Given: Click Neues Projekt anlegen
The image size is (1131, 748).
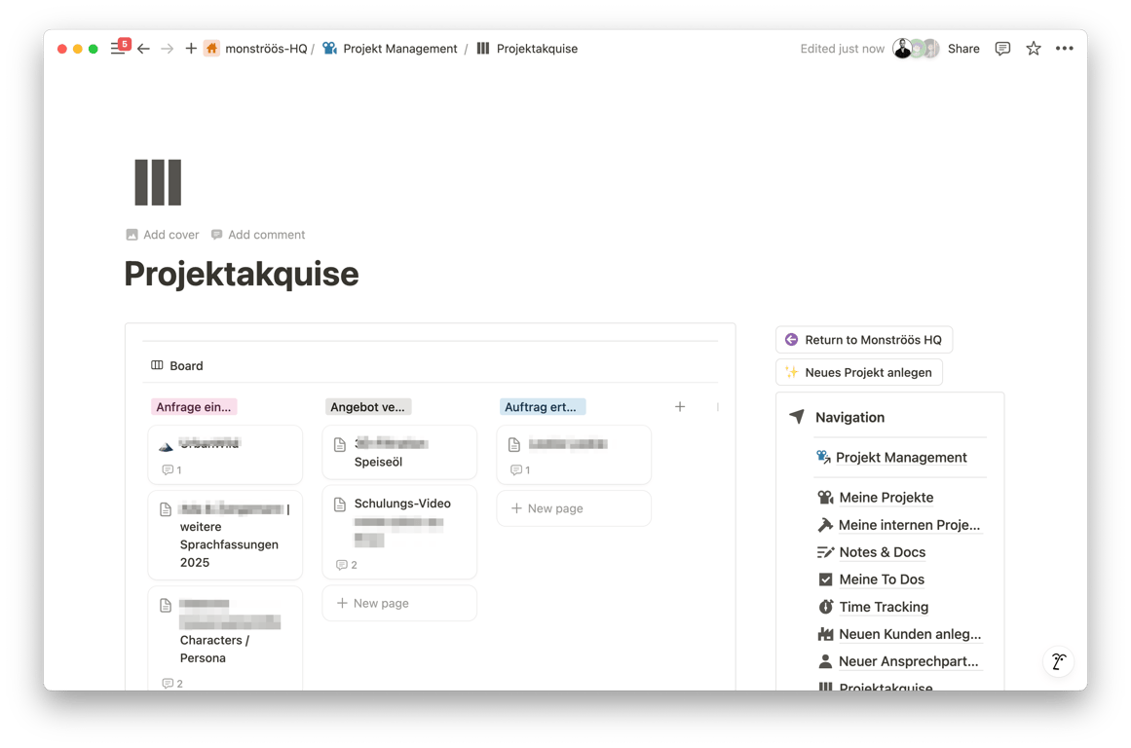Looking at the screenshot, I should (x=858, y=371).
